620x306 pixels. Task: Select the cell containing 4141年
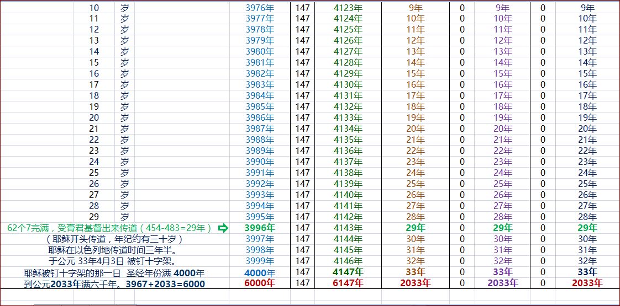pyautogui.click(x=348, y=206)
